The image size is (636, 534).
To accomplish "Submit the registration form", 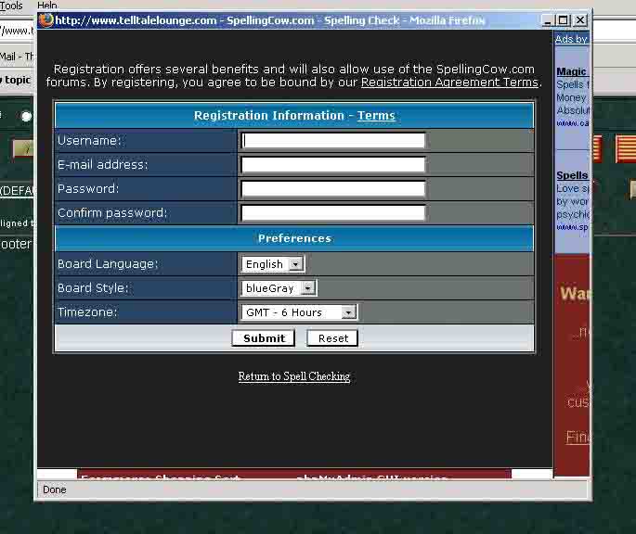I will pos(264,337).
